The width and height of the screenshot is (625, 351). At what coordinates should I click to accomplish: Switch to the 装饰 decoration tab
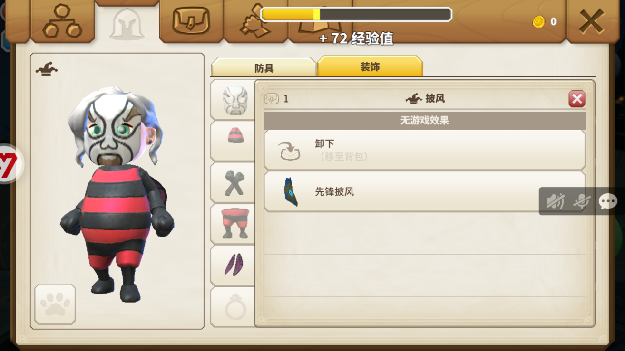[370, 66]
